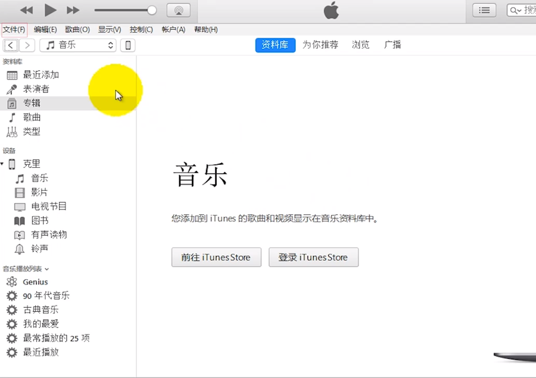536x378 pixels.
Task: Open 音乐 under the 克里 device
Action: [x=68, y=179]
